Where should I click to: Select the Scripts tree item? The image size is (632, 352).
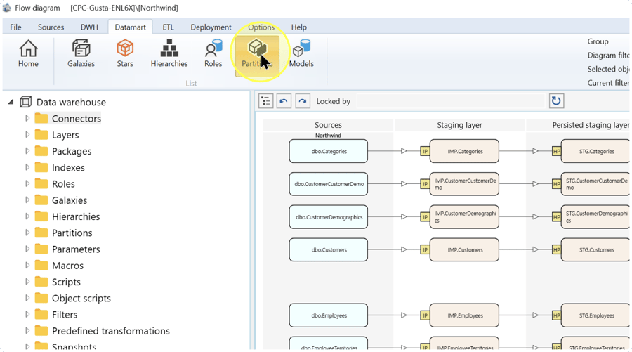pos(66,282)
